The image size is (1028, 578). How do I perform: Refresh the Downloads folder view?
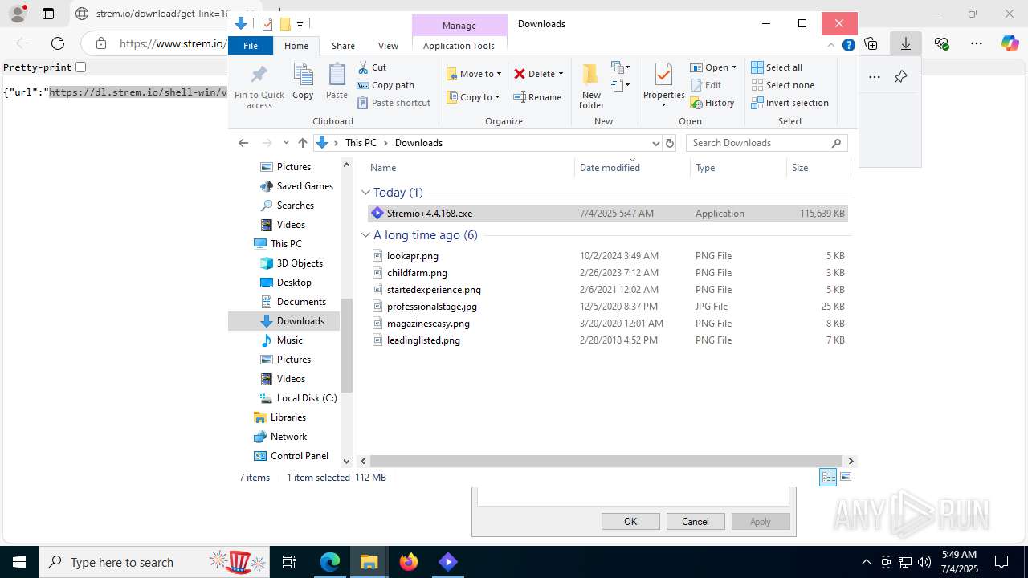(x=670, y=143)
